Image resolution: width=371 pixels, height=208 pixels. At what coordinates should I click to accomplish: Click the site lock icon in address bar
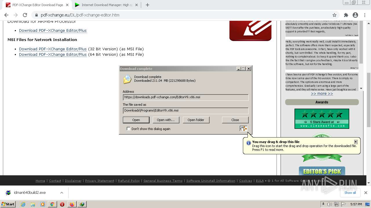click(x=37, y=15)
